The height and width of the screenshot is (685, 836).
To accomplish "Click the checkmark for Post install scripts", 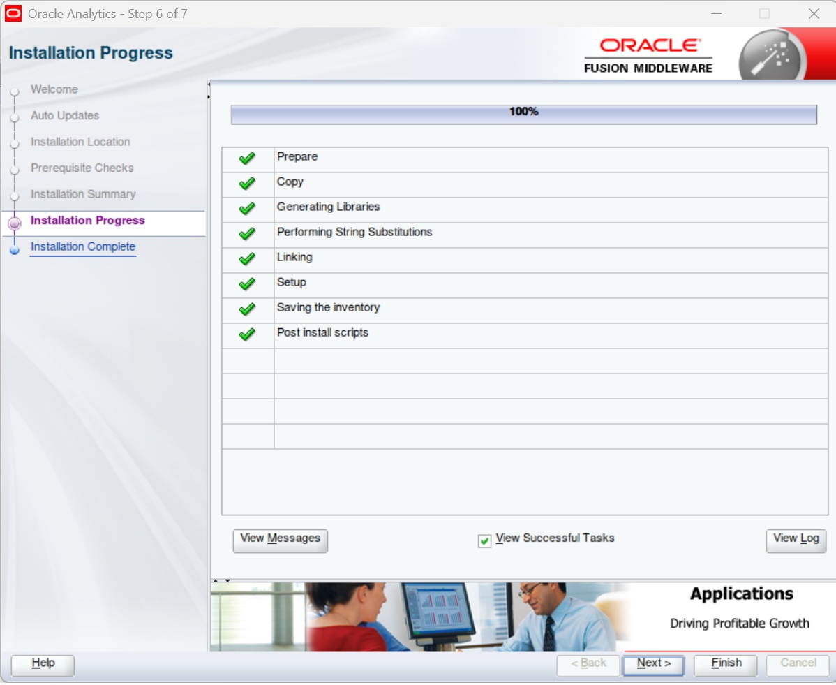I will (x=247, y=334).
